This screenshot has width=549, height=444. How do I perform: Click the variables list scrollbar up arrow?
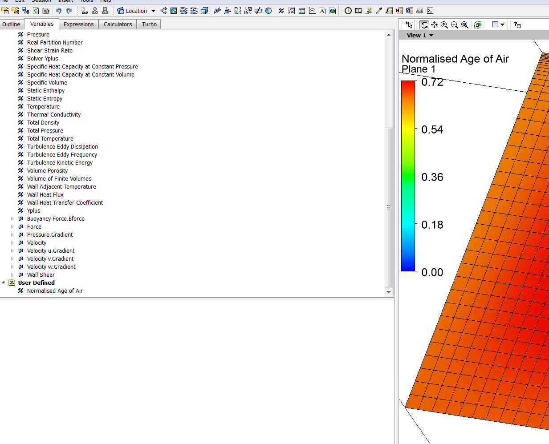389,35
